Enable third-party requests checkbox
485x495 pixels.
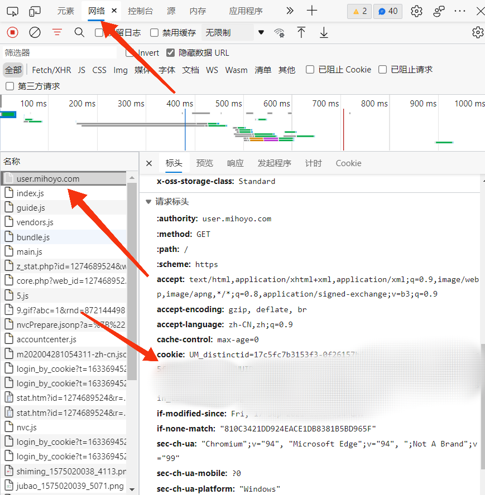click(x=10, y=86)
